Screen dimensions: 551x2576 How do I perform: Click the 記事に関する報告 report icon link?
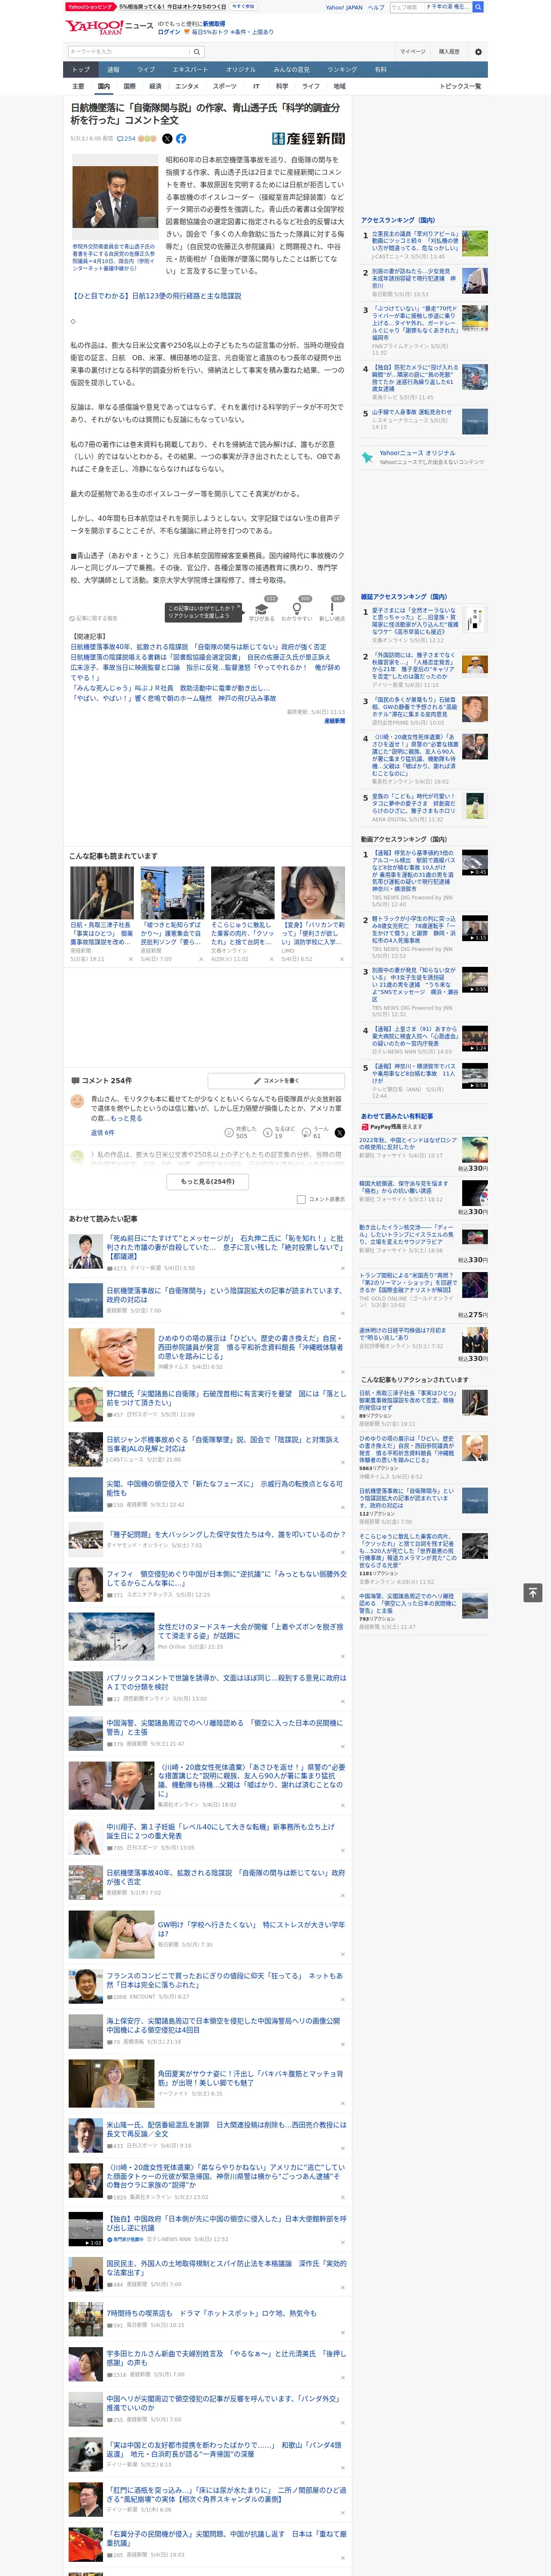[x=93, y=619]
